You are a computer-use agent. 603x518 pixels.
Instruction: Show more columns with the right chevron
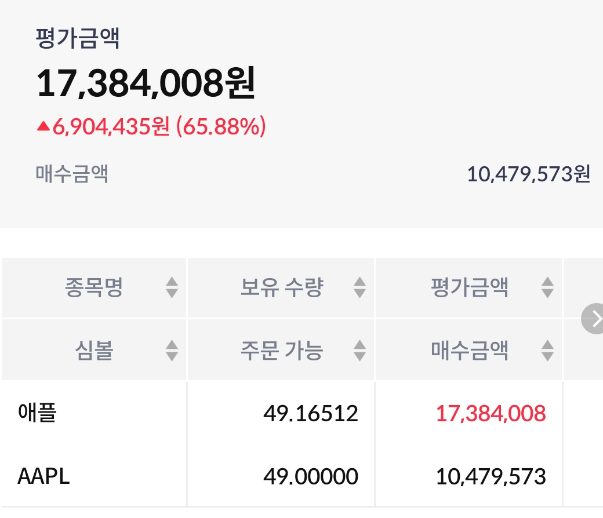pyautogui.click(x=595, y=318)
